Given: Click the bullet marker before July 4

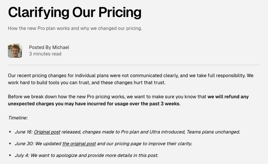Looking at the screenshot, I should [x=10, y=155].
